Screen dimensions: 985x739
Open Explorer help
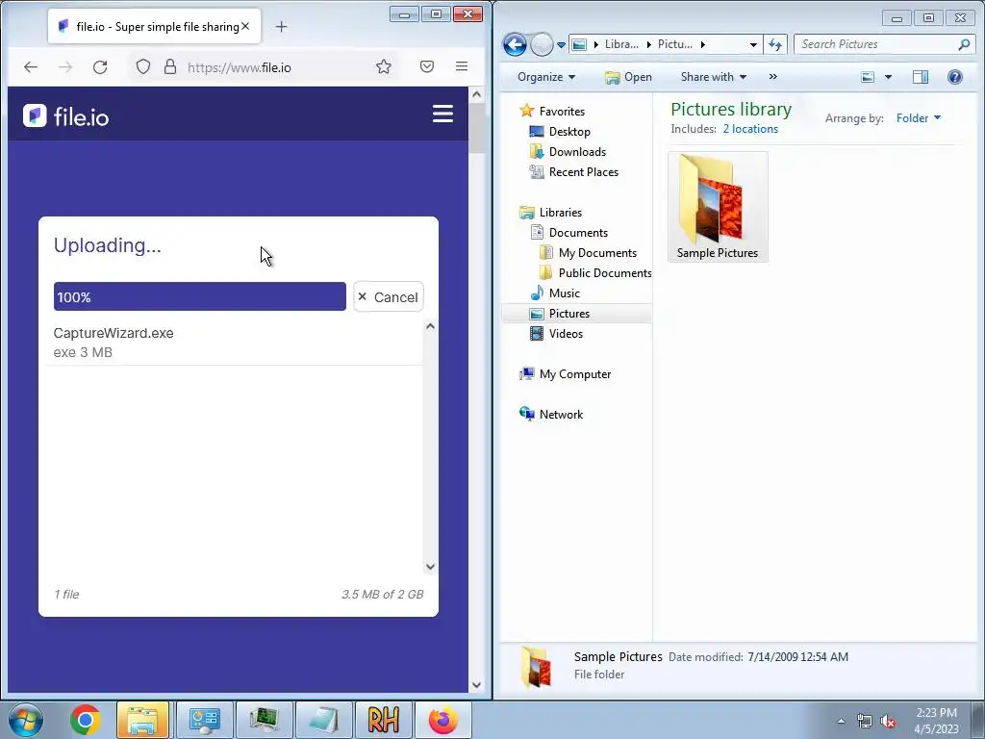point(955,77)
